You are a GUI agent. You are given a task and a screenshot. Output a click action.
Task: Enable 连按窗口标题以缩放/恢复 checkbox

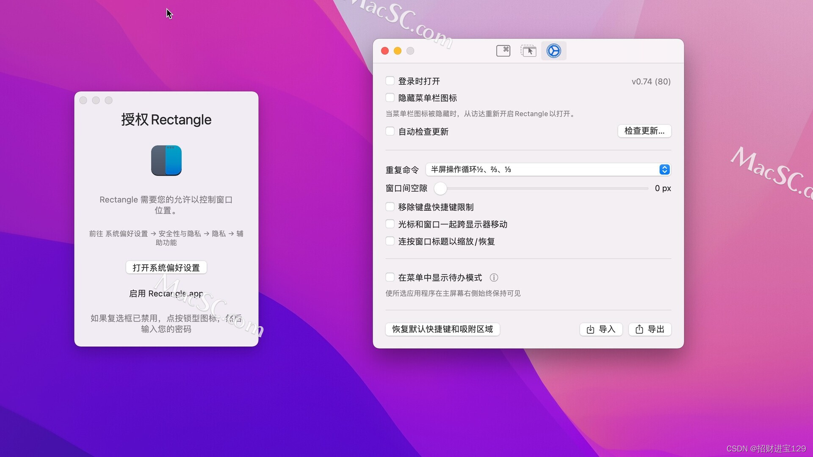click(390, 241)
